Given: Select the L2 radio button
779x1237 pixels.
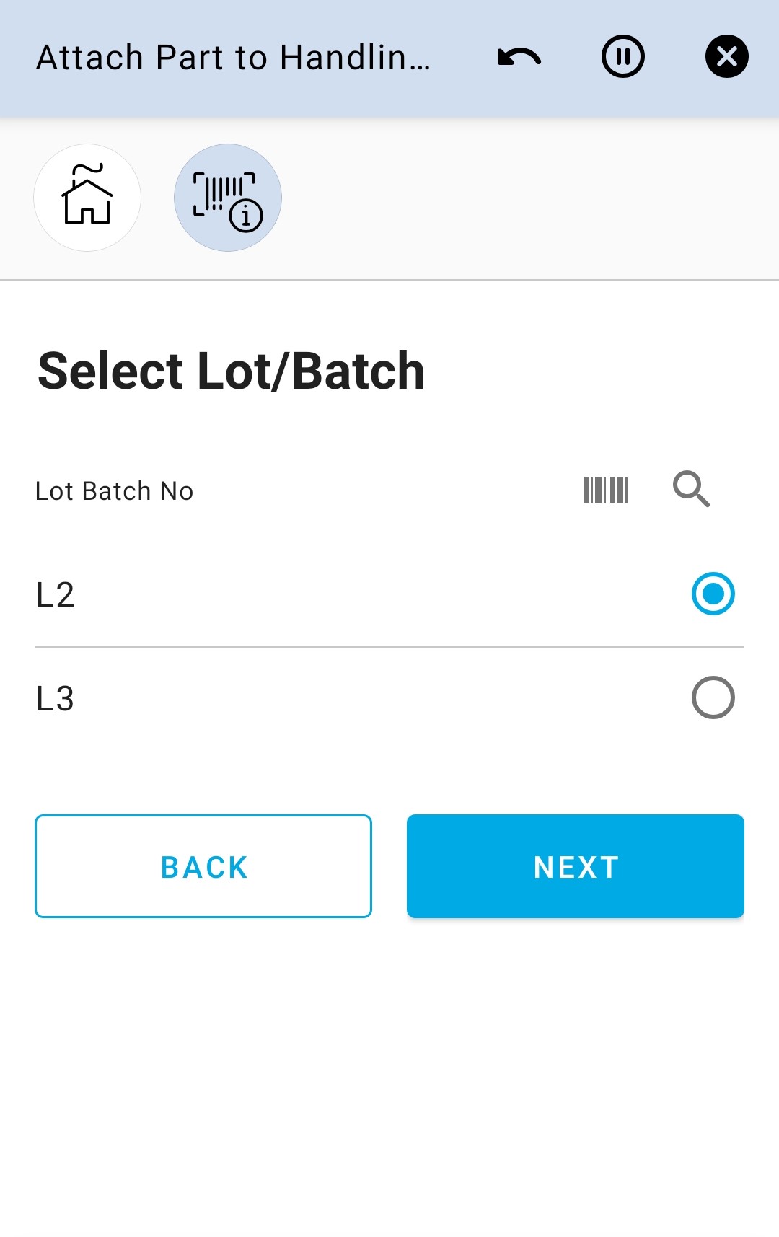Looking at the screenshot, I should [x=713, y=594].
